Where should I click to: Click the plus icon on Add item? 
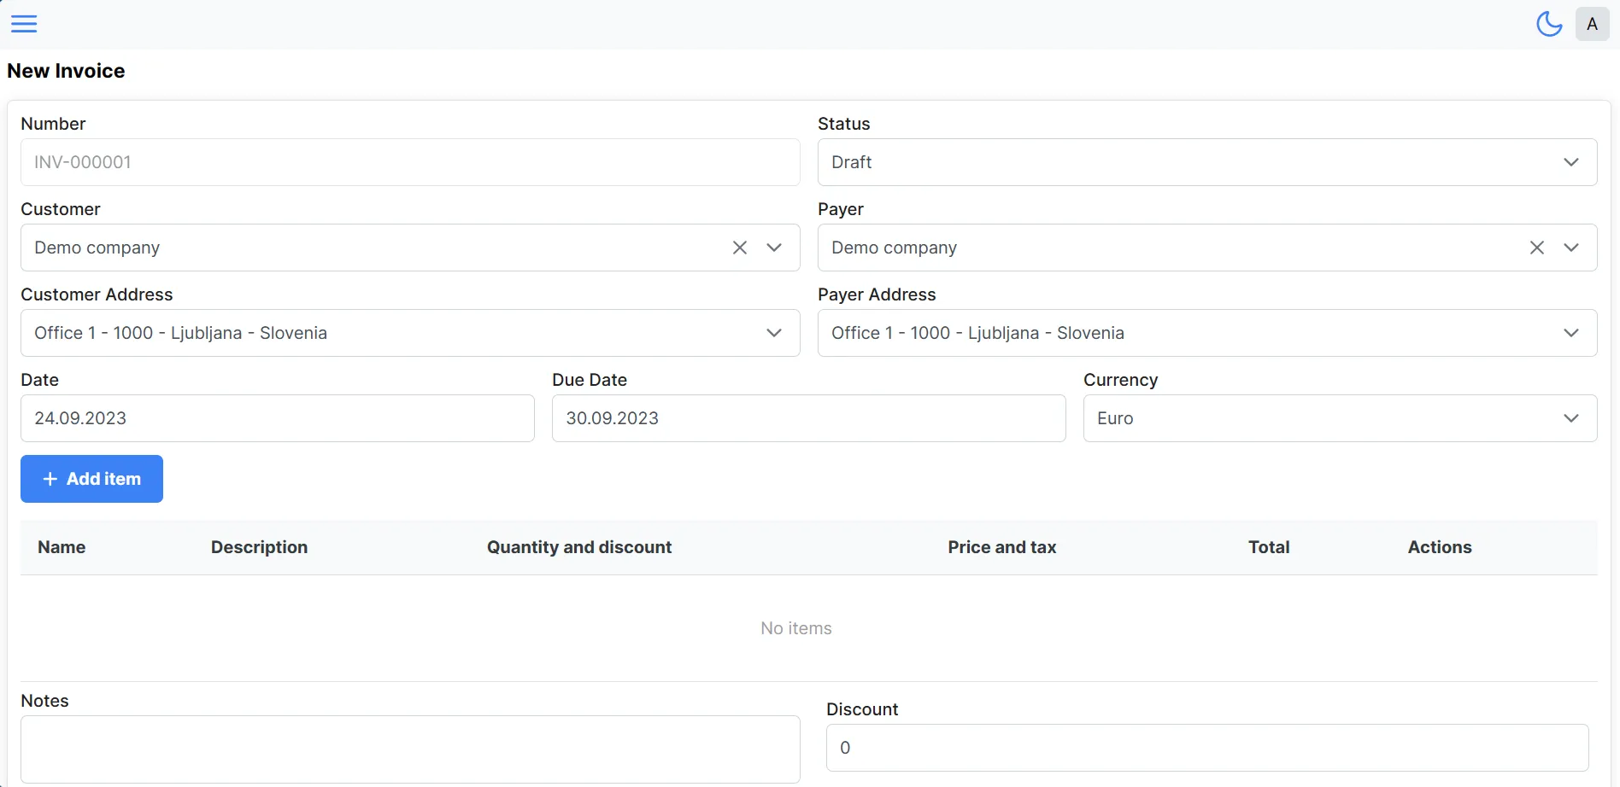click(x=50, y=479)
